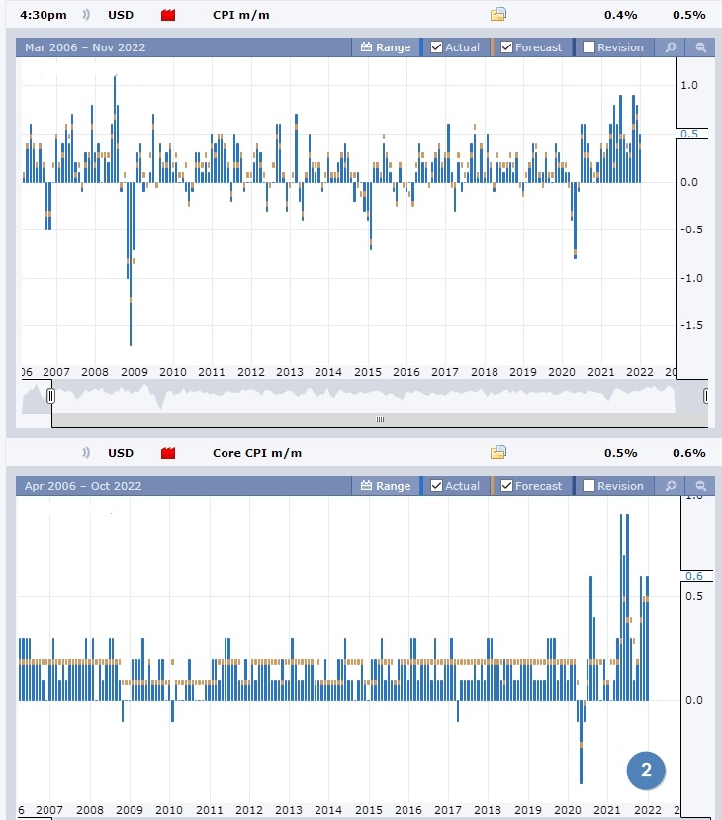Click the blue circle numbered 2
Screen dimensions: 722x820
(646, 771)
